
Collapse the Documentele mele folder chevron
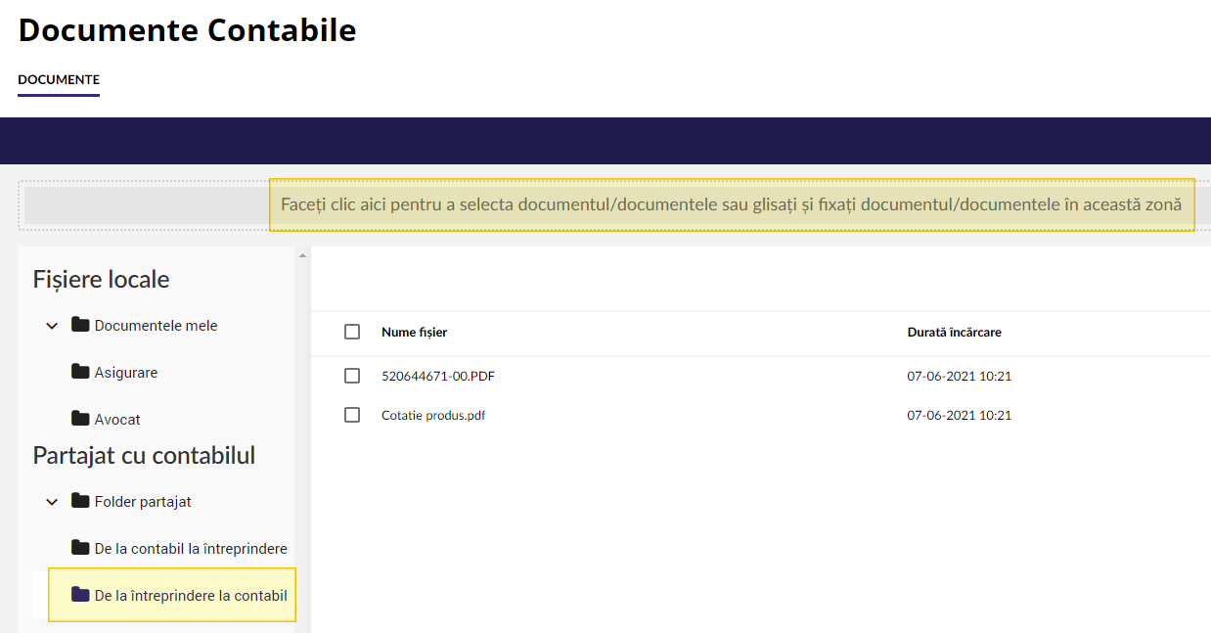(52, 326)
